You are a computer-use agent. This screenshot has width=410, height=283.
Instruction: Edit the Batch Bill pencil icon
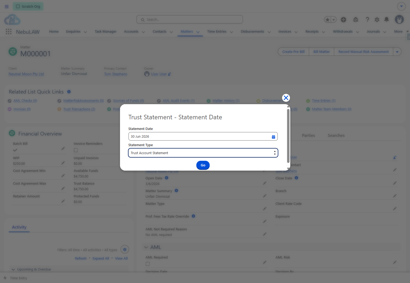click(63, 149)
